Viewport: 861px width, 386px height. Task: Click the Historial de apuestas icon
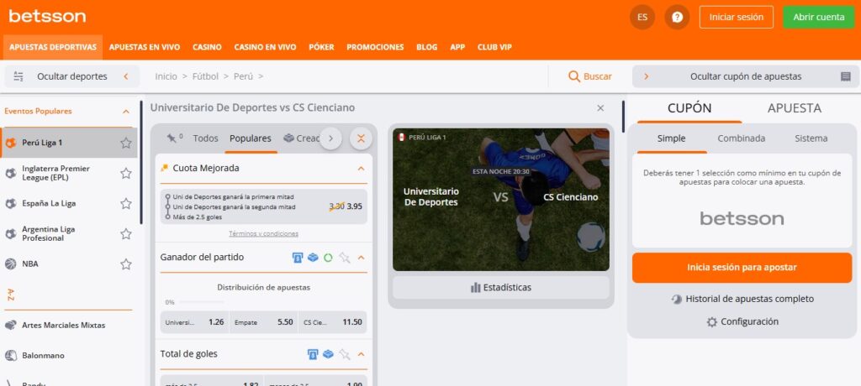coord(677,300)
